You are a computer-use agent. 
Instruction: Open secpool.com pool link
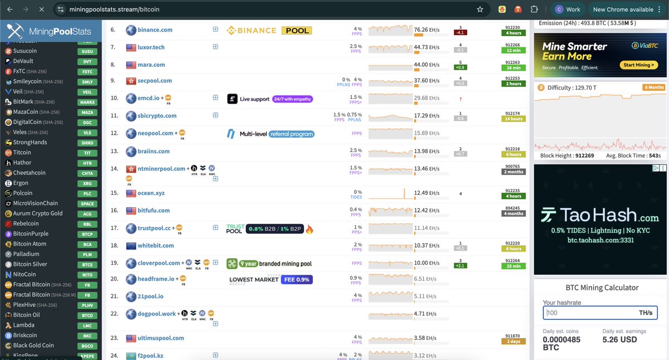[x=155, y=81]
